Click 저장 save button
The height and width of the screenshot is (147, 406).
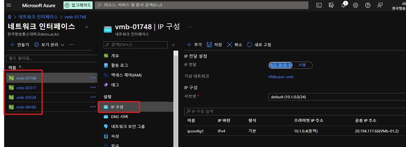coord(214,45)
